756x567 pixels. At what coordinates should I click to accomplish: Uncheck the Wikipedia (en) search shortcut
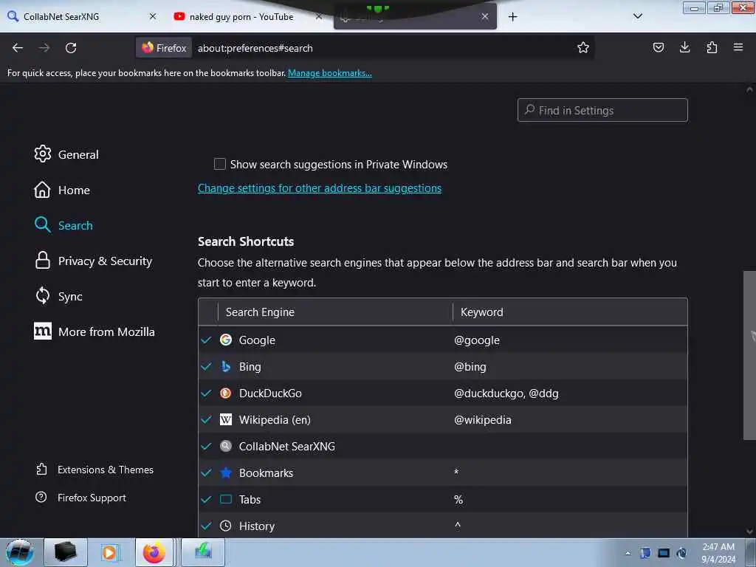[207, 419]
